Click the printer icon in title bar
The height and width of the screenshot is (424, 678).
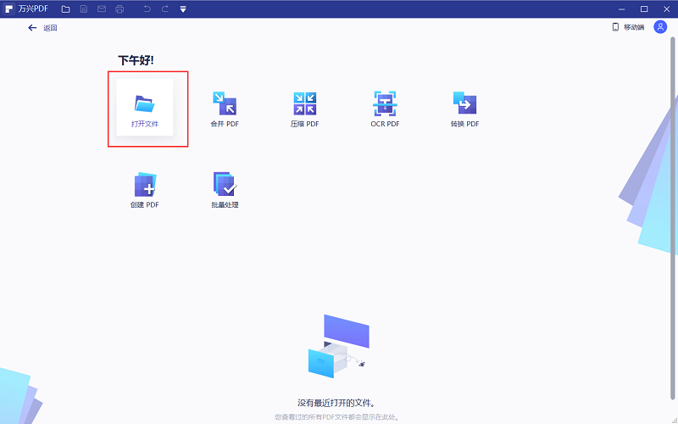[119, 8]
